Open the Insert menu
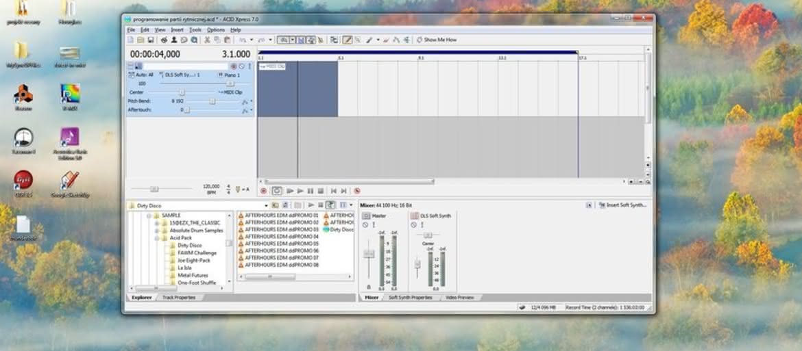Viewport: 802px width, 351px height. tap(178, 30)
